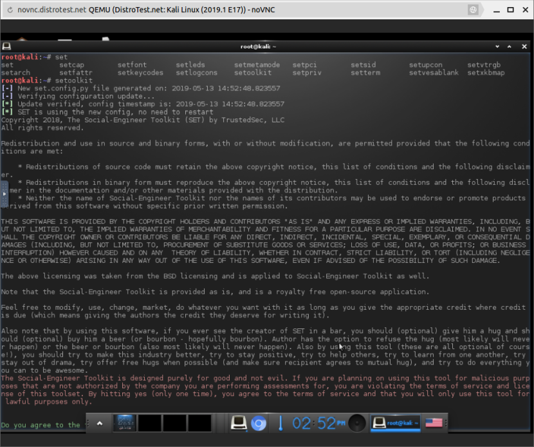Image resolution: width=534 pixels, height=447 pixels.
Task: Click 'setvesablank' in the completion list
Action: 434,73
